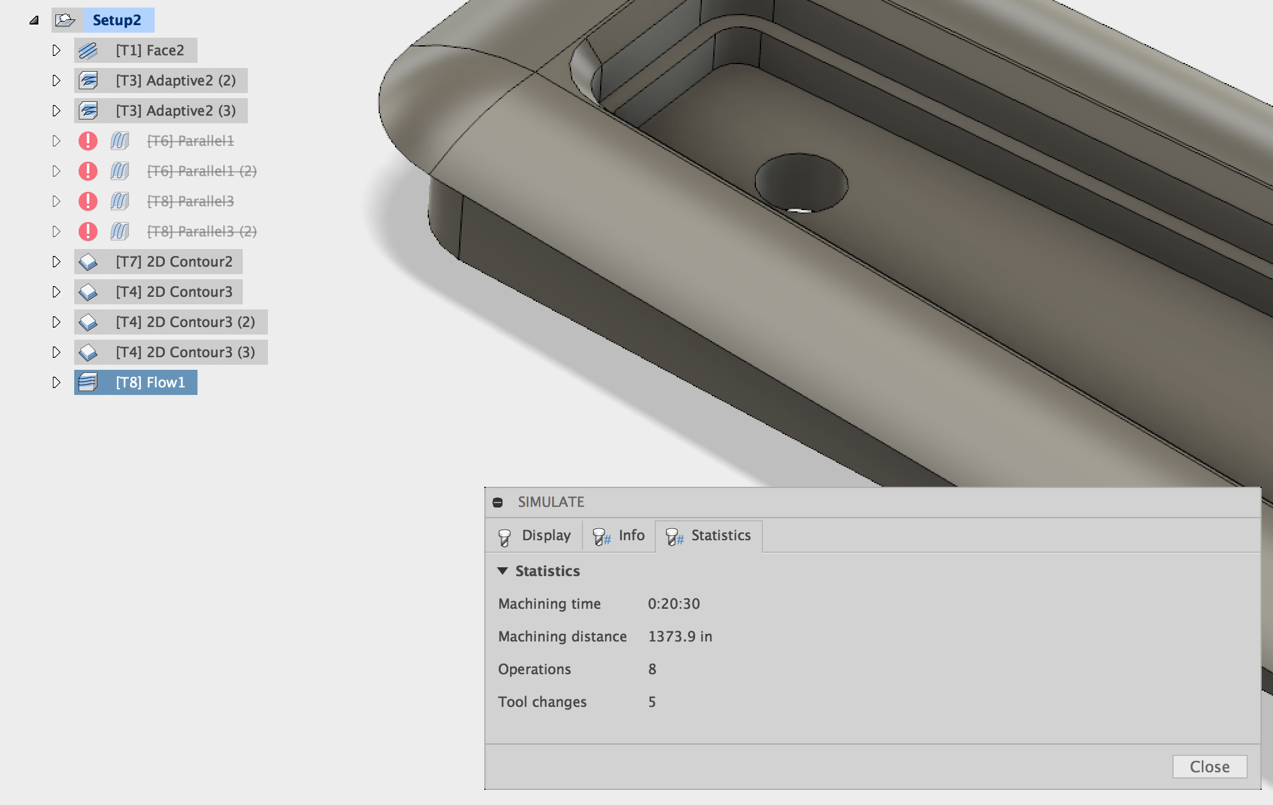The image size is (1273, 805).
Task: Expand the [T8] Flow1 operation
Action: 56,382
